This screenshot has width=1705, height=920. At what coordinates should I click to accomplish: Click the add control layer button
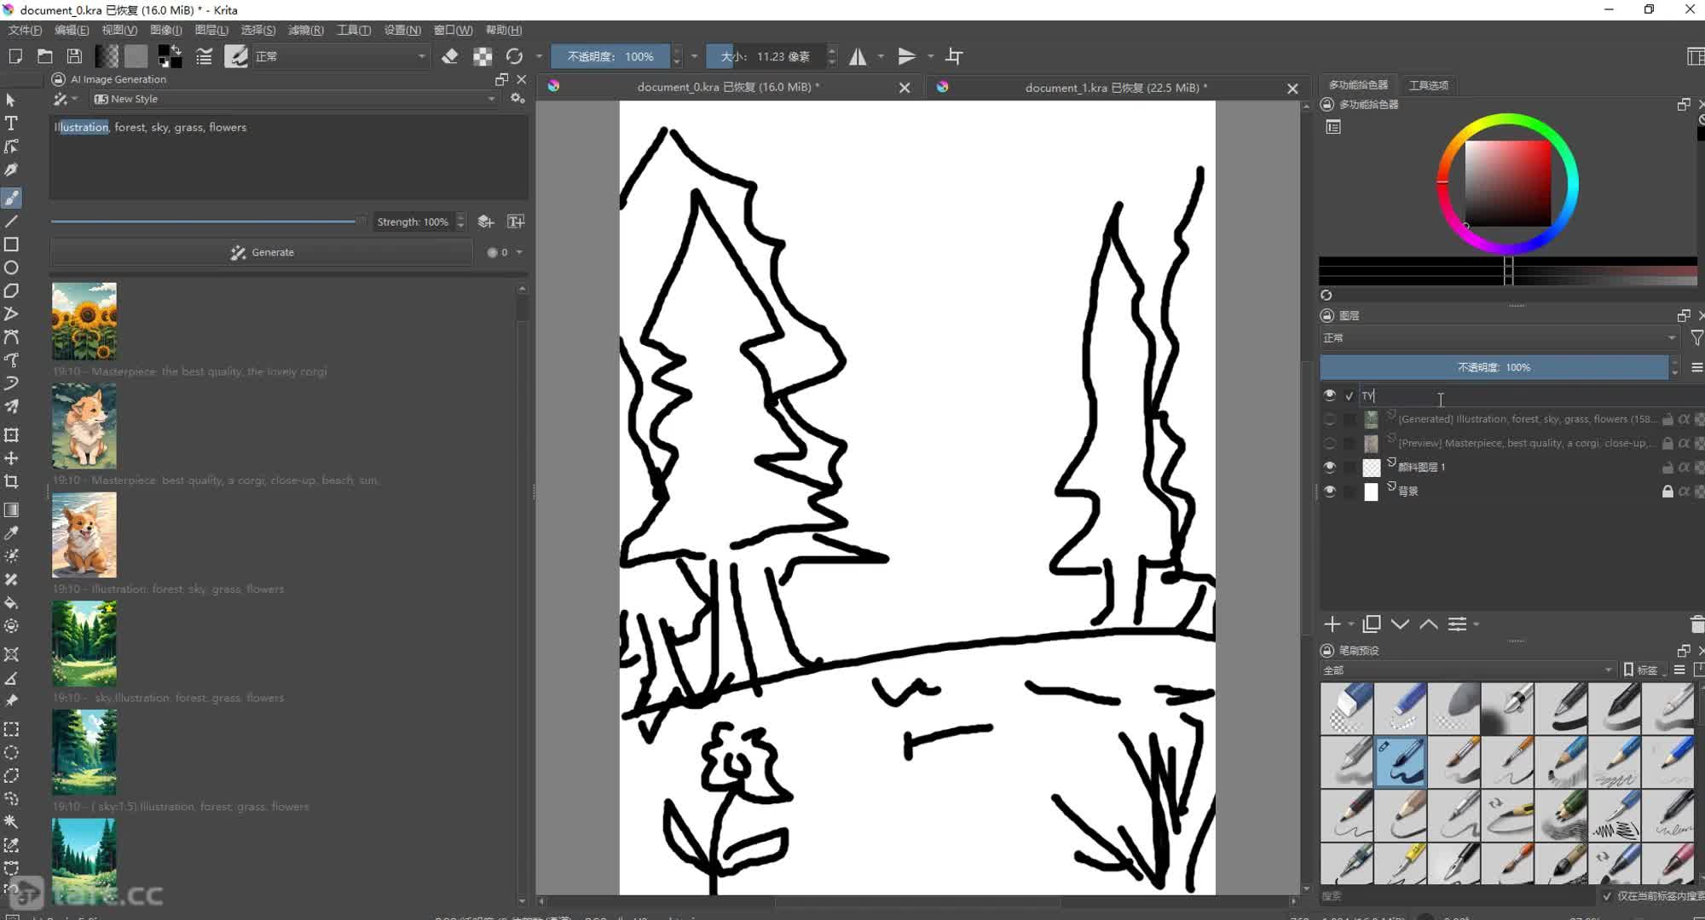(x=486, y=221)
